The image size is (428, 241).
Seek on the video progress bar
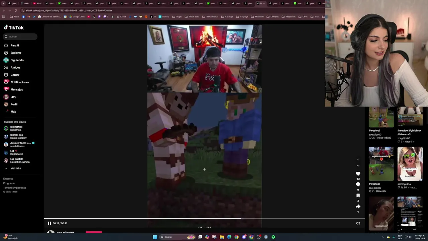click(x=204, y=219)
